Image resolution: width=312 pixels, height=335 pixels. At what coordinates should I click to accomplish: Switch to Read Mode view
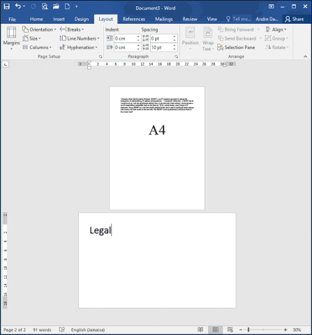[200, 329]
